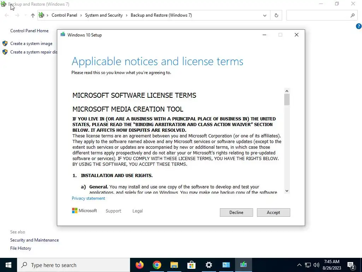This screenshot has width=362, height=272.
Task: Open Settings gear from the taskbar
Action: coord(209,265)
